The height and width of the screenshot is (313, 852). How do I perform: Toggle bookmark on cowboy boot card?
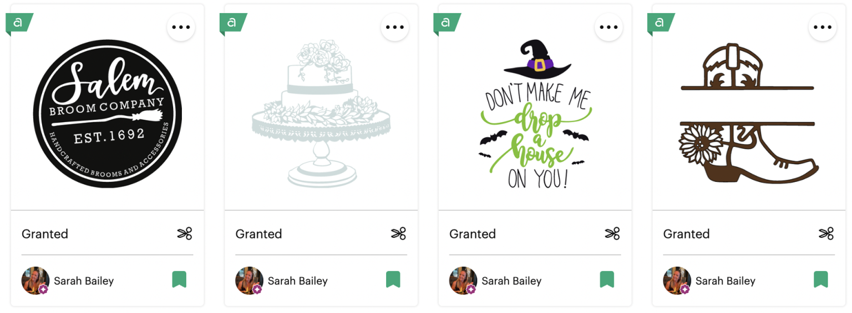(821, 279)
